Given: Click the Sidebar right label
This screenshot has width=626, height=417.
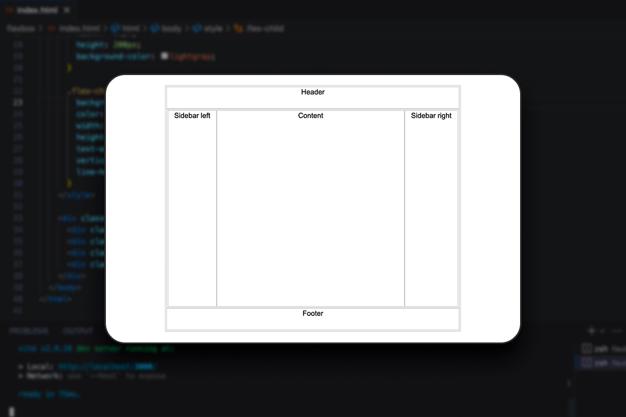Looking at the screenshot, I should [431, 116].
